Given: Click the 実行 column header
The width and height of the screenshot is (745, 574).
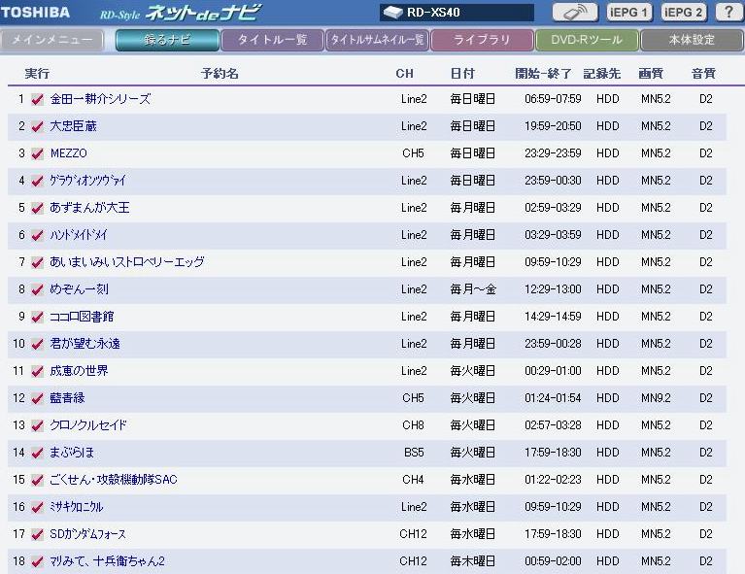Looking at the screenshot, I should [37, 74].
